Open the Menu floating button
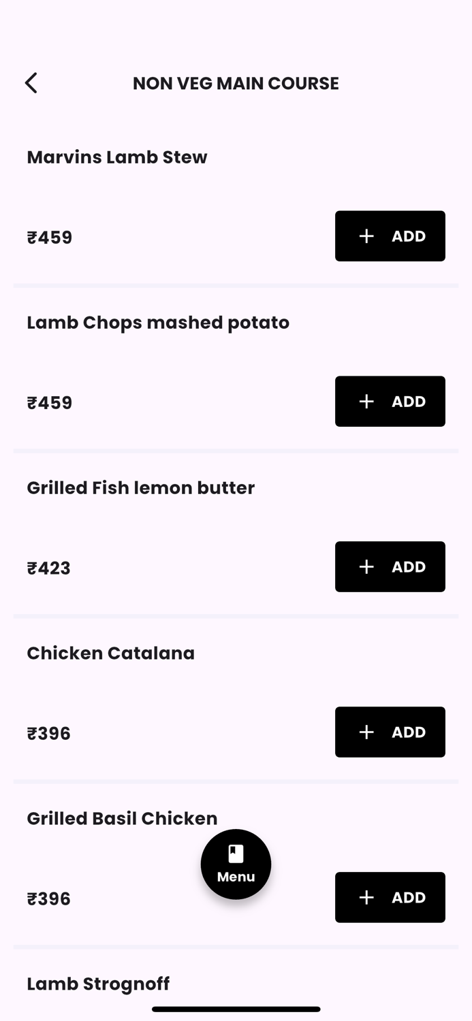This screenshot has height=1021, width=472. (x=236, y=864)
